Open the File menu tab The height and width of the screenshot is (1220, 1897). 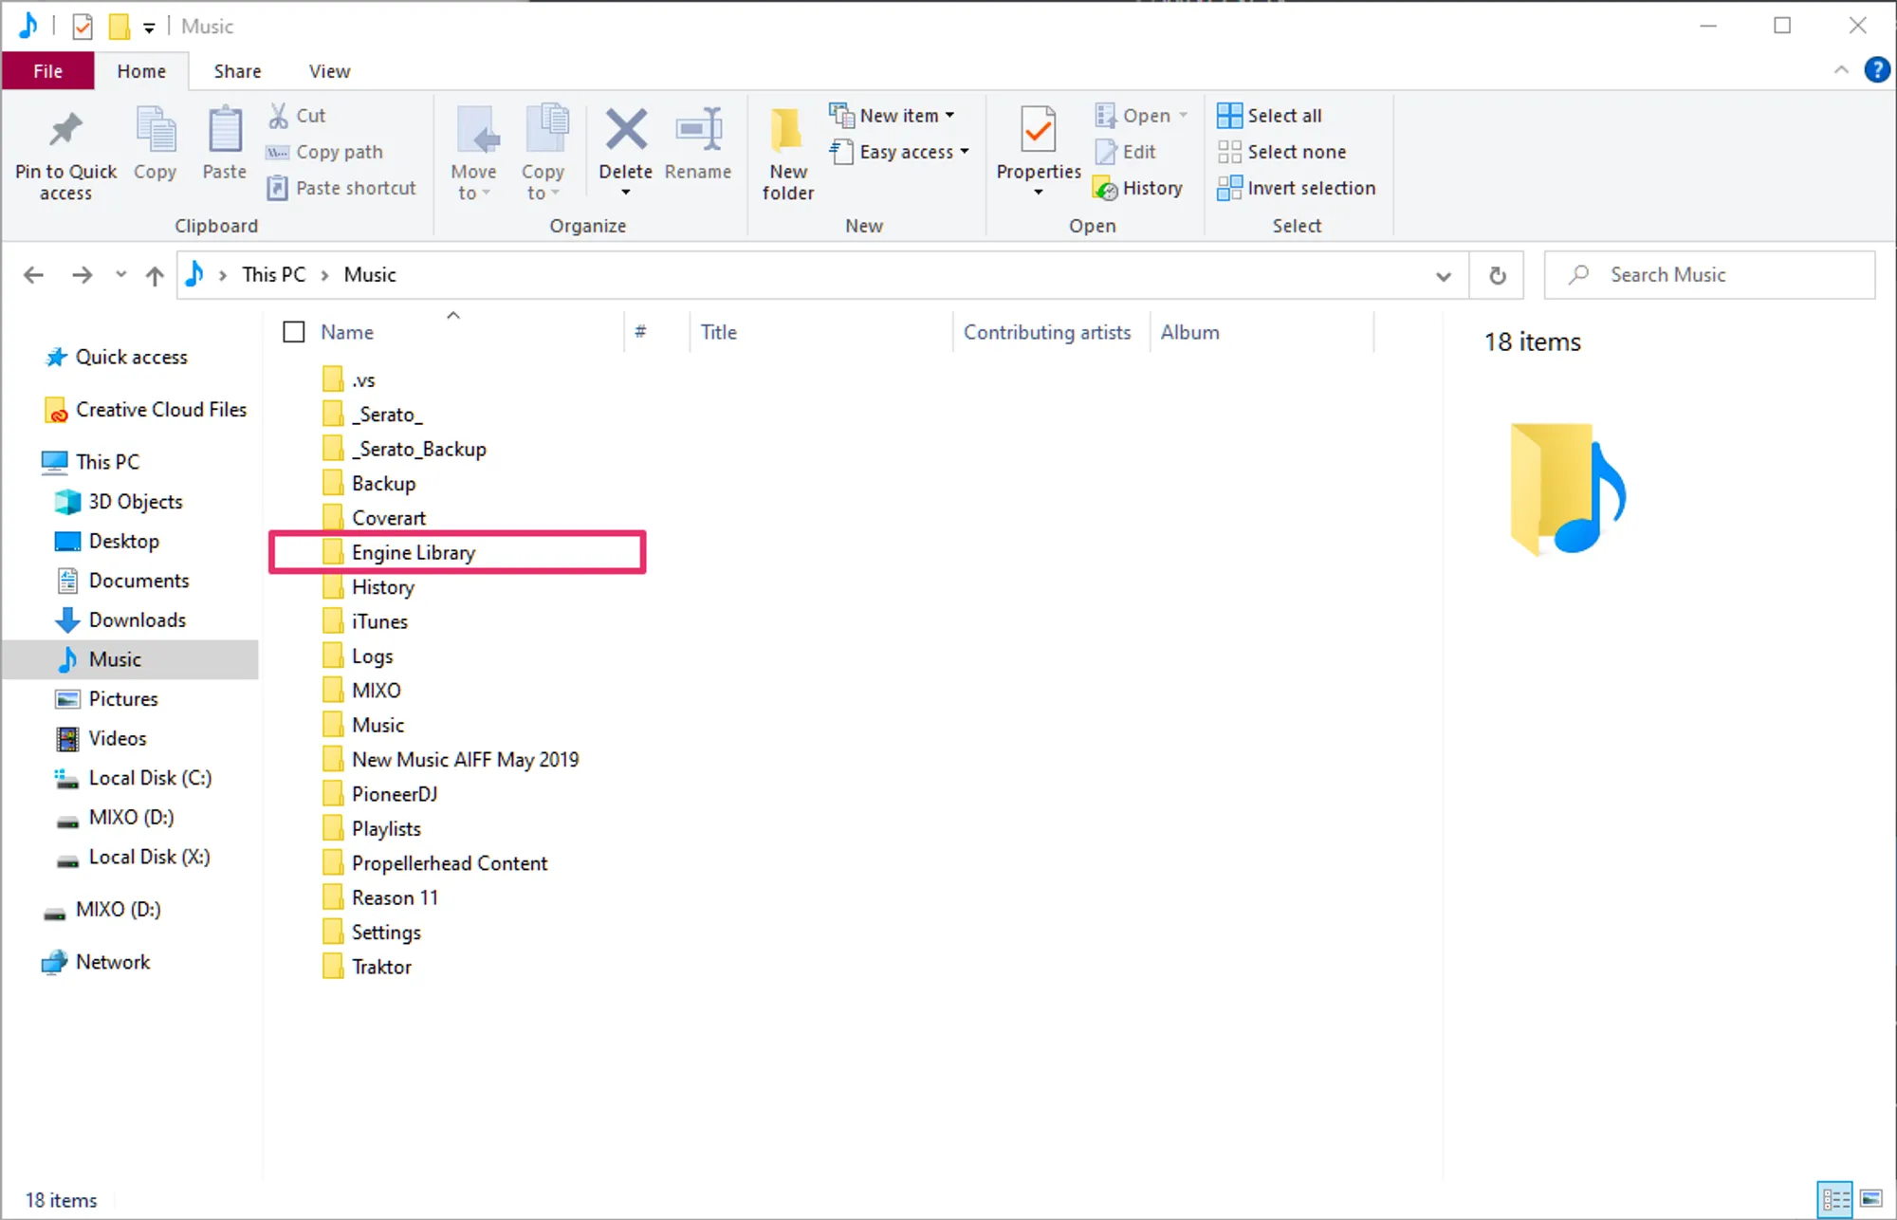pos(47,71)
